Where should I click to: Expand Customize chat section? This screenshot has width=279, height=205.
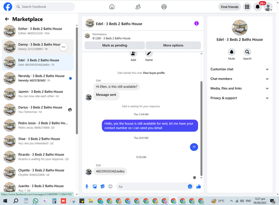239,69
